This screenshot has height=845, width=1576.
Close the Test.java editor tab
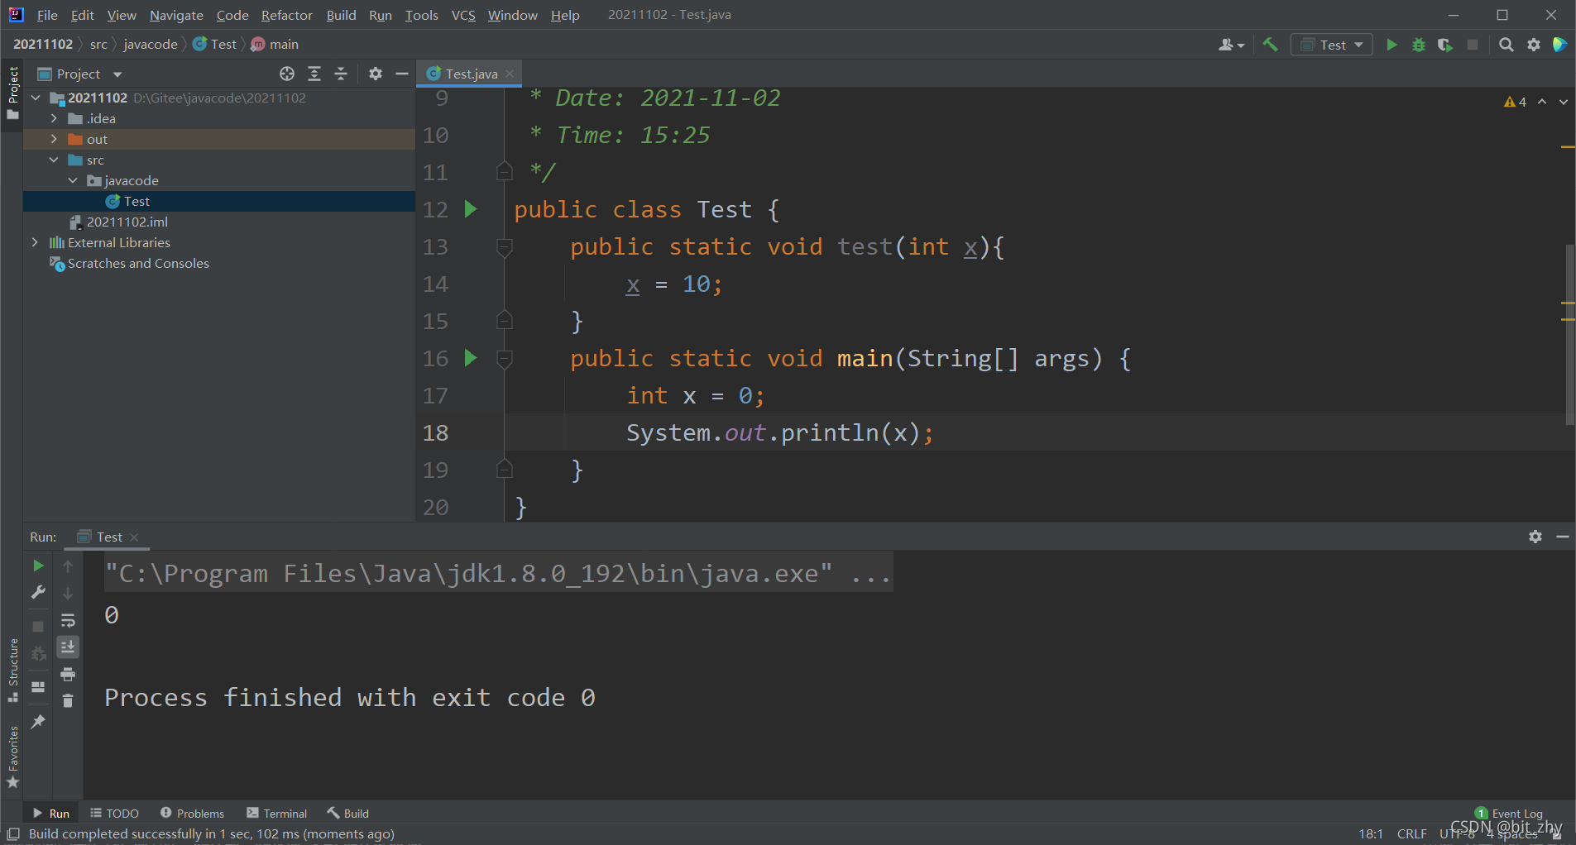(x=510, y=74)
